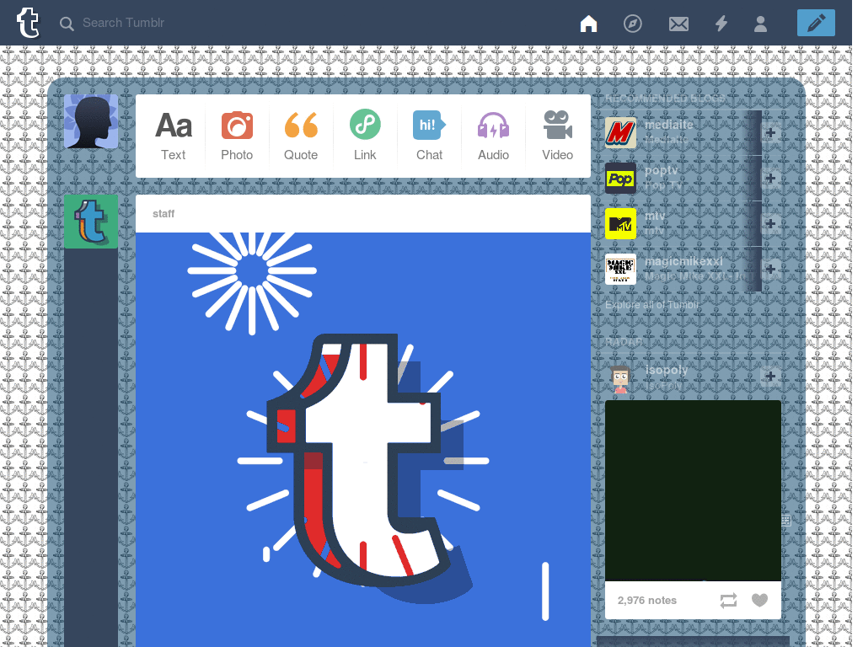Create a new Chat post
863x647 pixels.
tap(429, 136)
